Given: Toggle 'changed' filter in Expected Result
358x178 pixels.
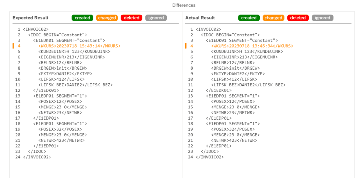Looking at the screenshot, I should click(x=107, y=18).
